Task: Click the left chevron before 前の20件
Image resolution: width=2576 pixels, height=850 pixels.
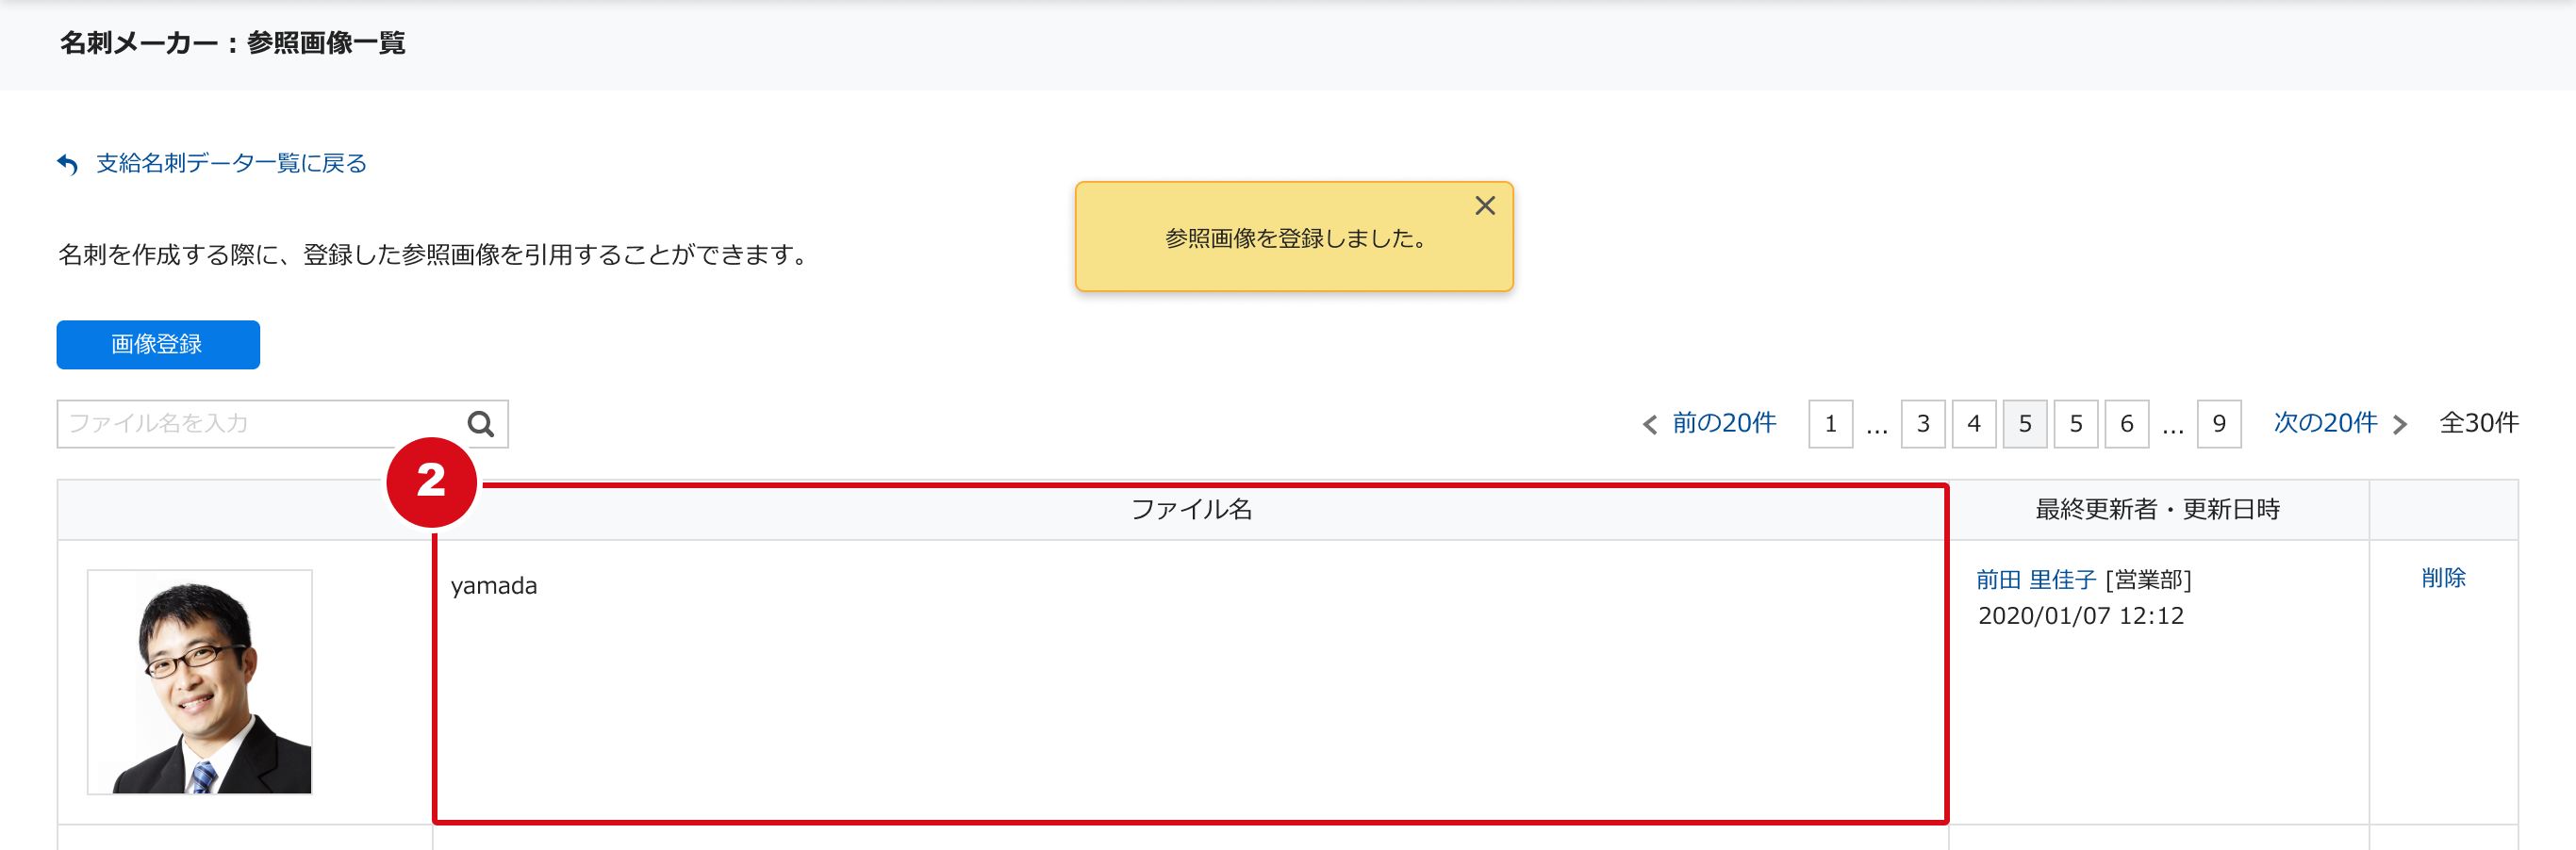Action: click(x=1650, y=425)
